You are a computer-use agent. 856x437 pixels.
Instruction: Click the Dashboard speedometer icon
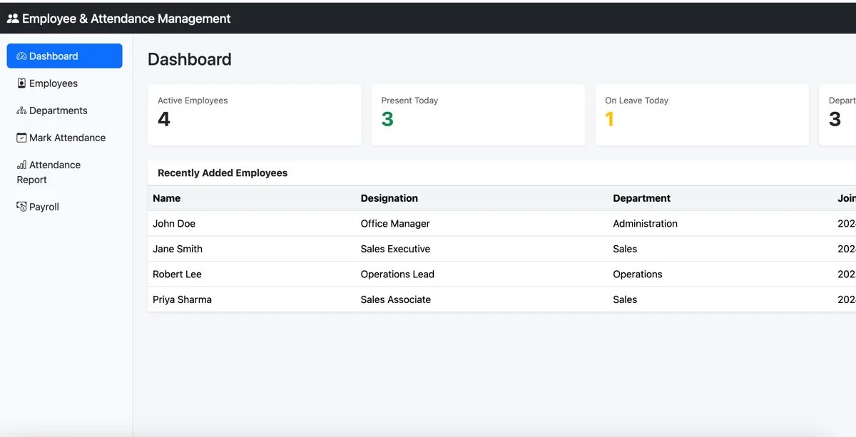pos(21,56)
